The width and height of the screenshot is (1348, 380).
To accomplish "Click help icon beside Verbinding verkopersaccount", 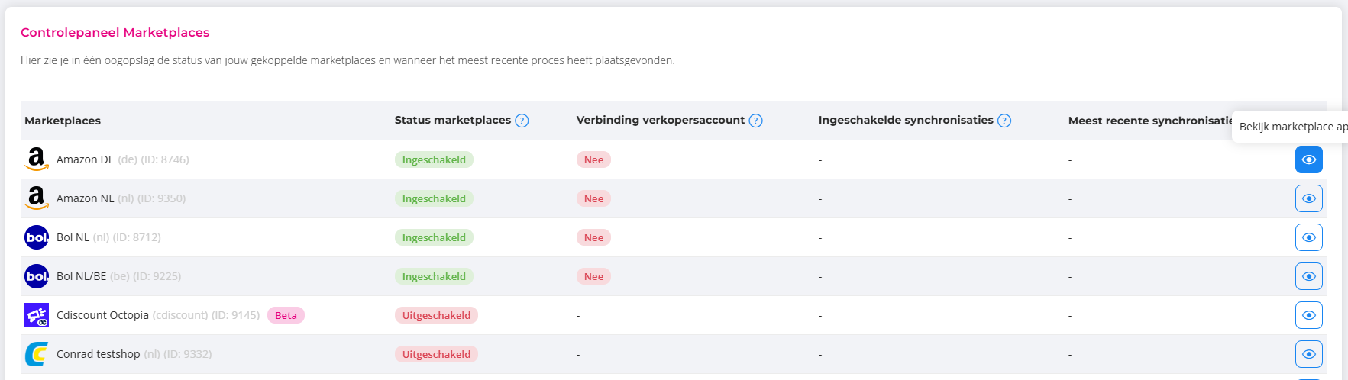I will [x=755, y=121].
